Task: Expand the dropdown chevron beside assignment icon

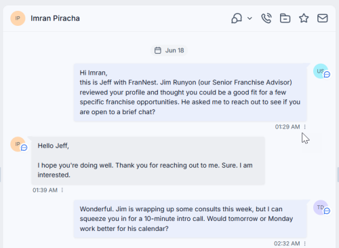Action: [250, 18]
